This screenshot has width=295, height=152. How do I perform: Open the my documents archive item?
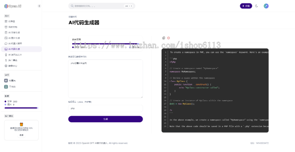(21, 27)
